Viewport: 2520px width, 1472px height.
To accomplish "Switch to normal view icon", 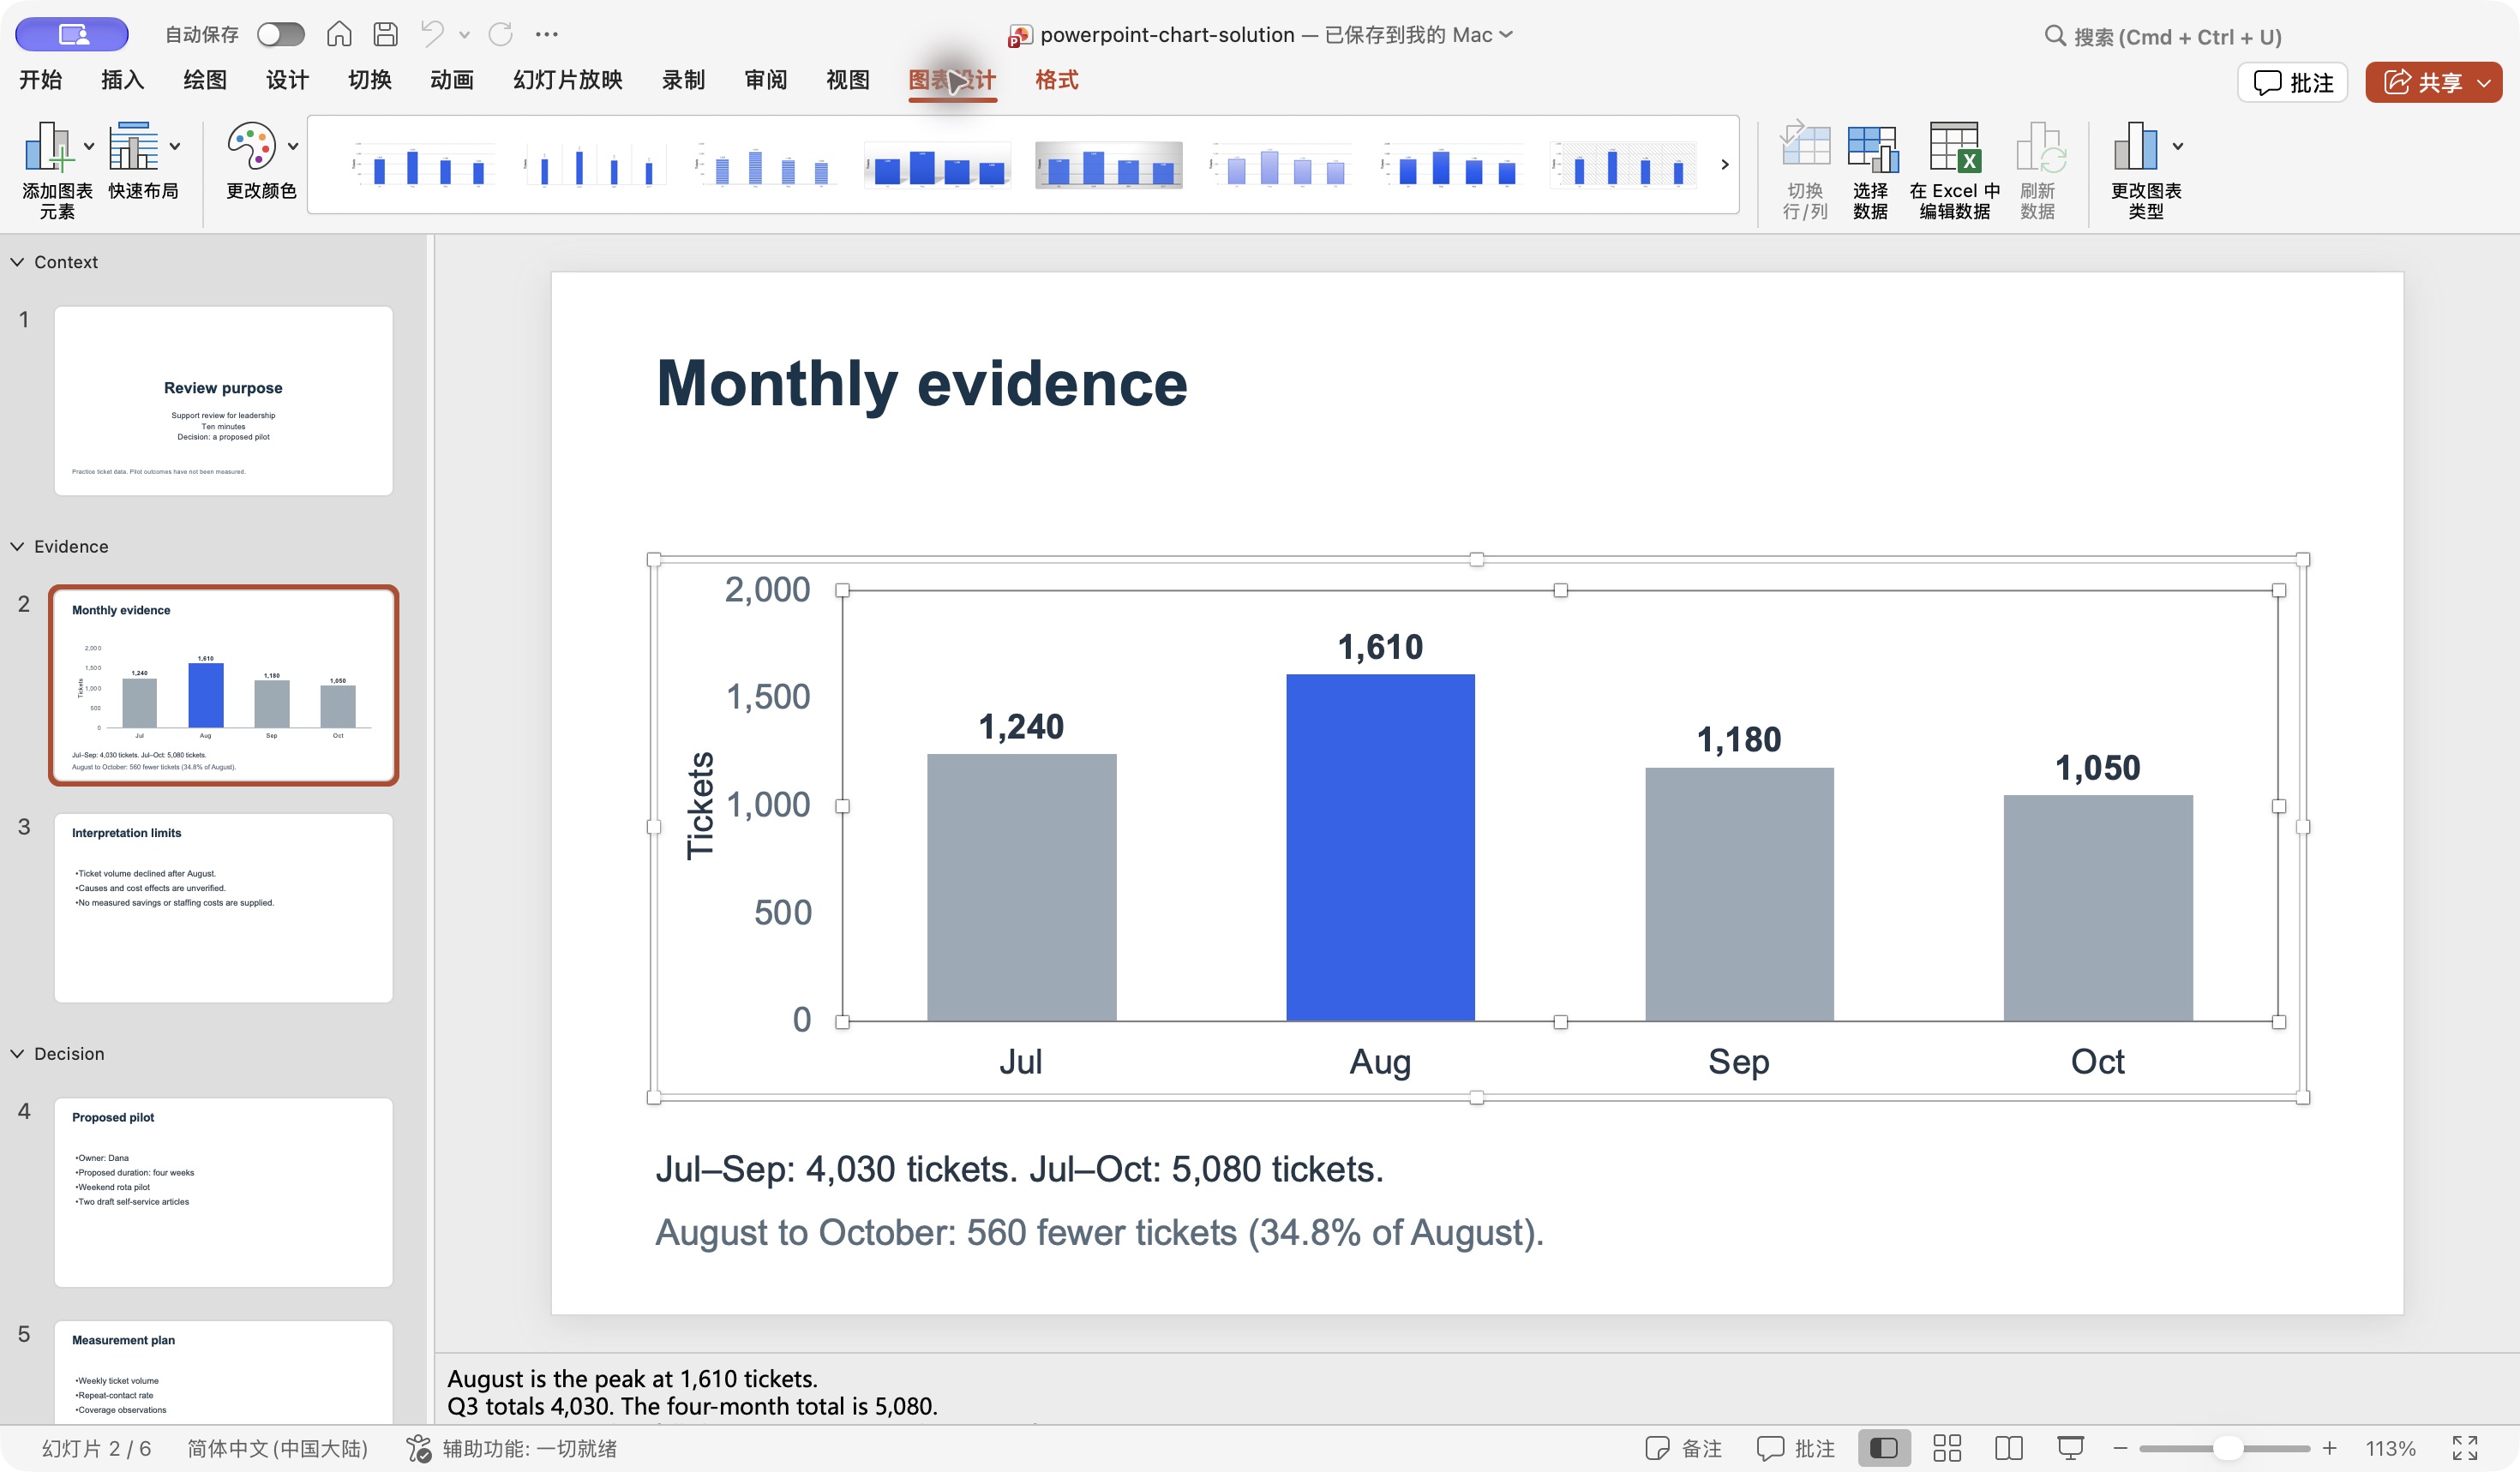I will tap(1884, 1449).
